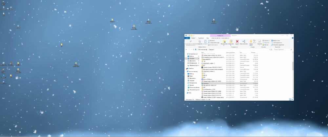Switch to the Главная ribbon tab
This screenshot has width=328, height=137.
pyautogui.click(x=194, y=38)
